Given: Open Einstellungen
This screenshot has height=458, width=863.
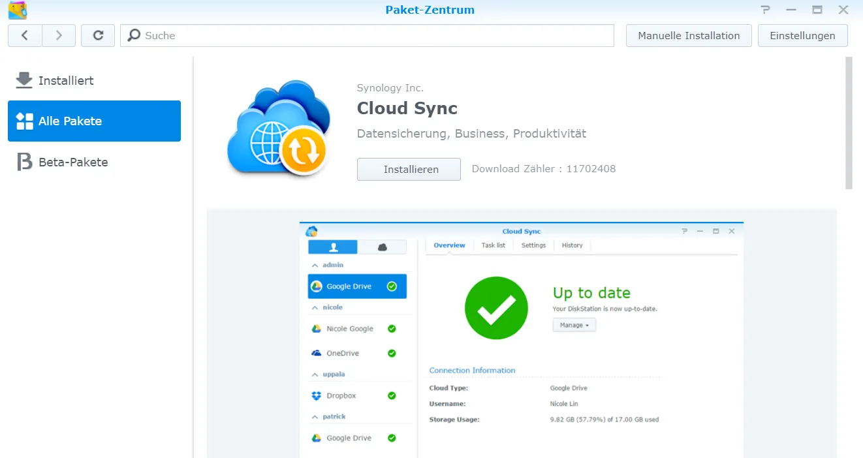Looking at the screenshot, I should coord(802,35).
